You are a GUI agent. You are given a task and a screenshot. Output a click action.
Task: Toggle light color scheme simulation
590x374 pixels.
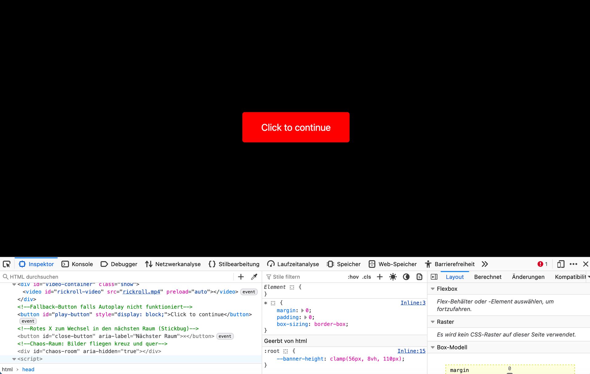[x=393, y=277]
